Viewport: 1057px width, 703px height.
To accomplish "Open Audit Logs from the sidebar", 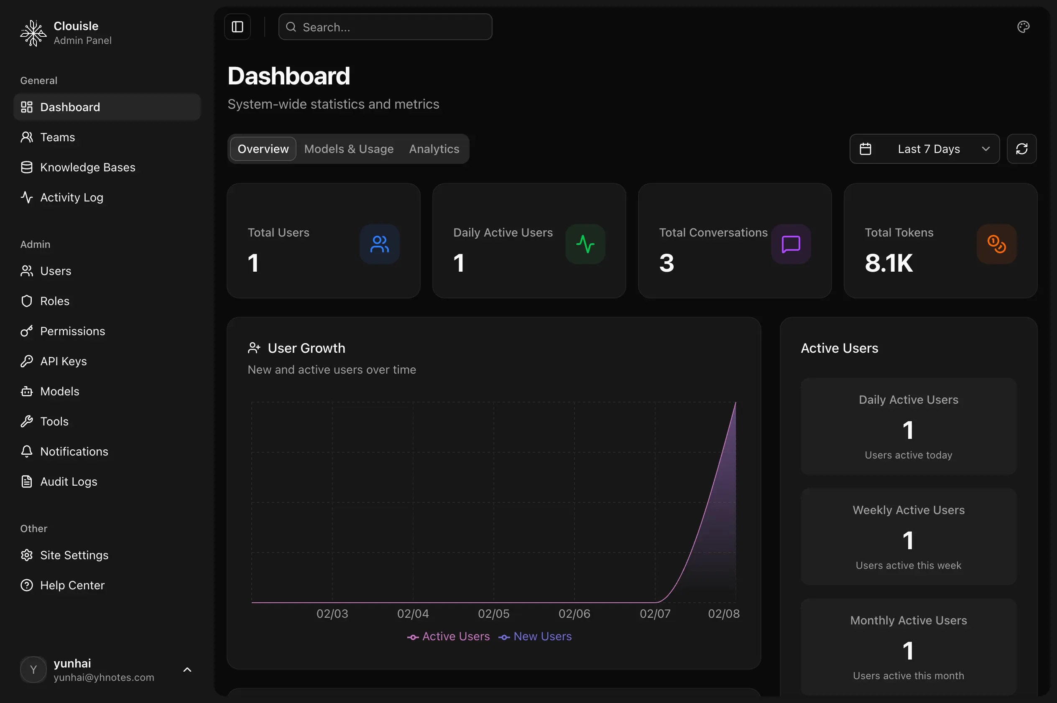I will [68, 481].
